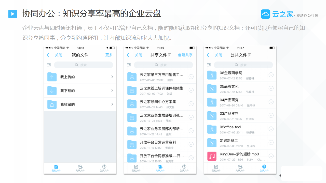Viewport: 326px width, 183px height.
Task: Switch to 我的文件 tab in first phone
Action: tap(56, 168)
